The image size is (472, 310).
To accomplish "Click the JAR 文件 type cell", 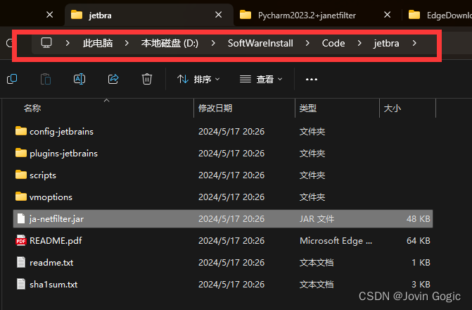I will 317,218.
